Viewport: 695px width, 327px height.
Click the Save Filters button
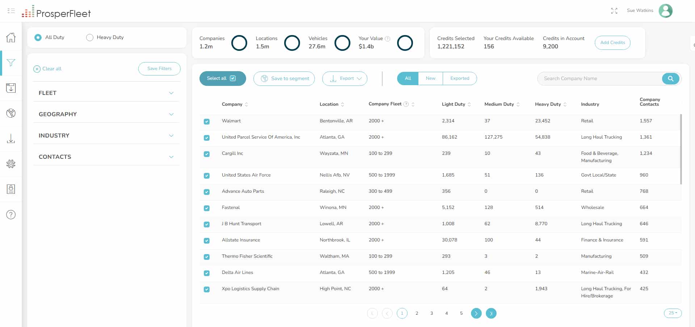click(159, 69)
